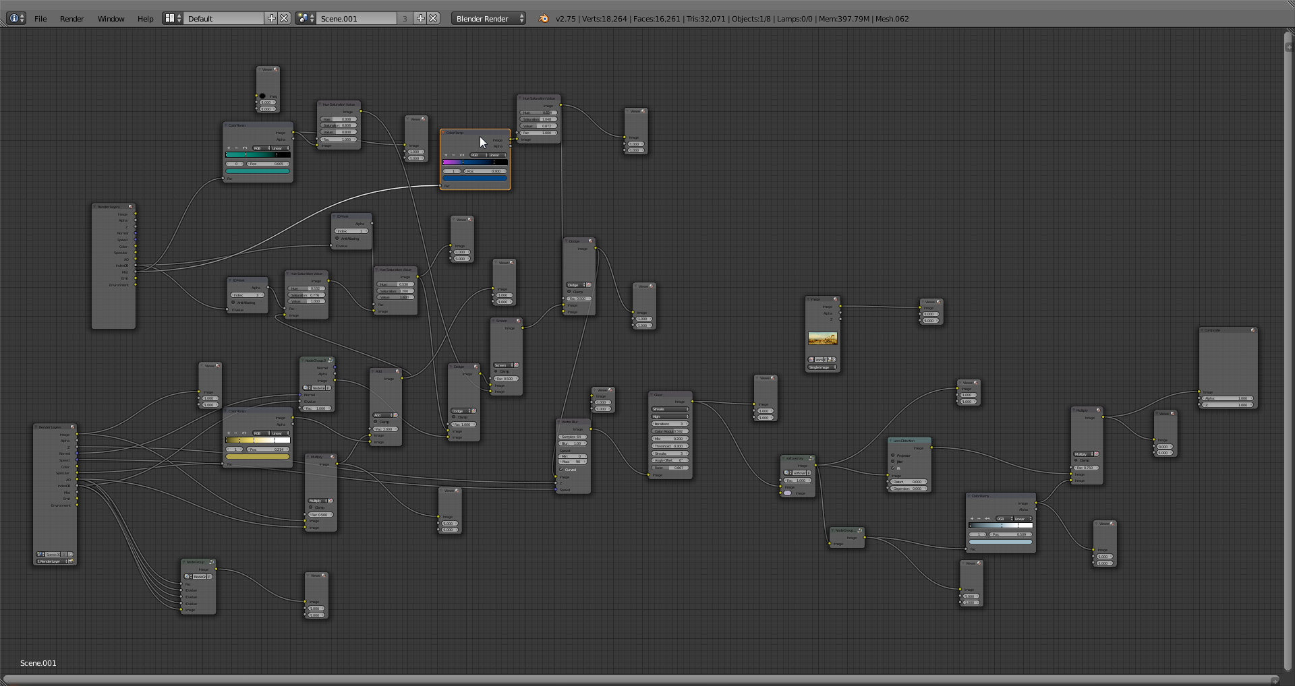Open the Glare quality High dropdown
1295x686 pixels.
(670, 416)
